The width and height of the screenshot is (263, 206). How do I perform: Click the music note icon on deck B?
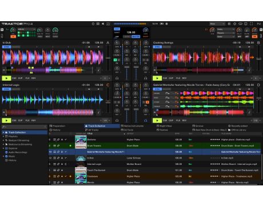tap(249, 70)
